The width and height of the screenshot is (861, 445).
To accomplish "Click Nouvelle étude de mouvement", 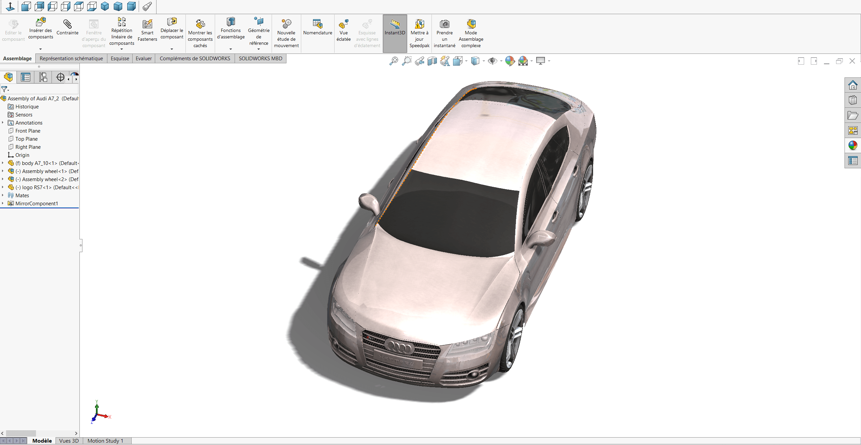I will 286,33.
